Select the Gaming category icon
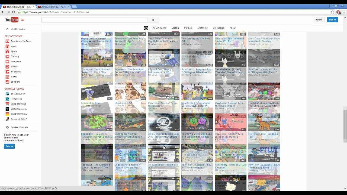The height and width of the screenshot is (195, 347). click(x=7, y=57)
